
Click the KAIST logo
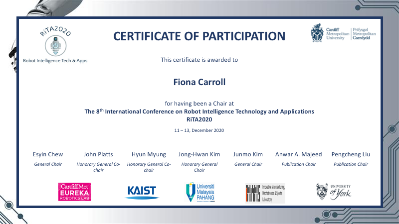point(142,191)
